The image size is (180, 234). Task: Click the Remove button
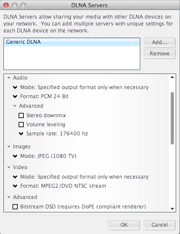160,54
